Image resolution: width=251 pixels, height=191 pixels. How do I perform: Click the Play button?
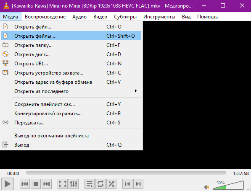(8, 184)
